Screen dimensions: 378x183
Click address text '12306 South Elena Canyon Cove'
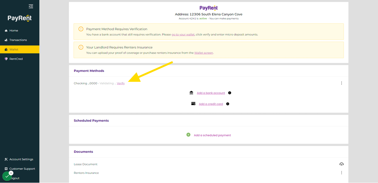(216, 14)
